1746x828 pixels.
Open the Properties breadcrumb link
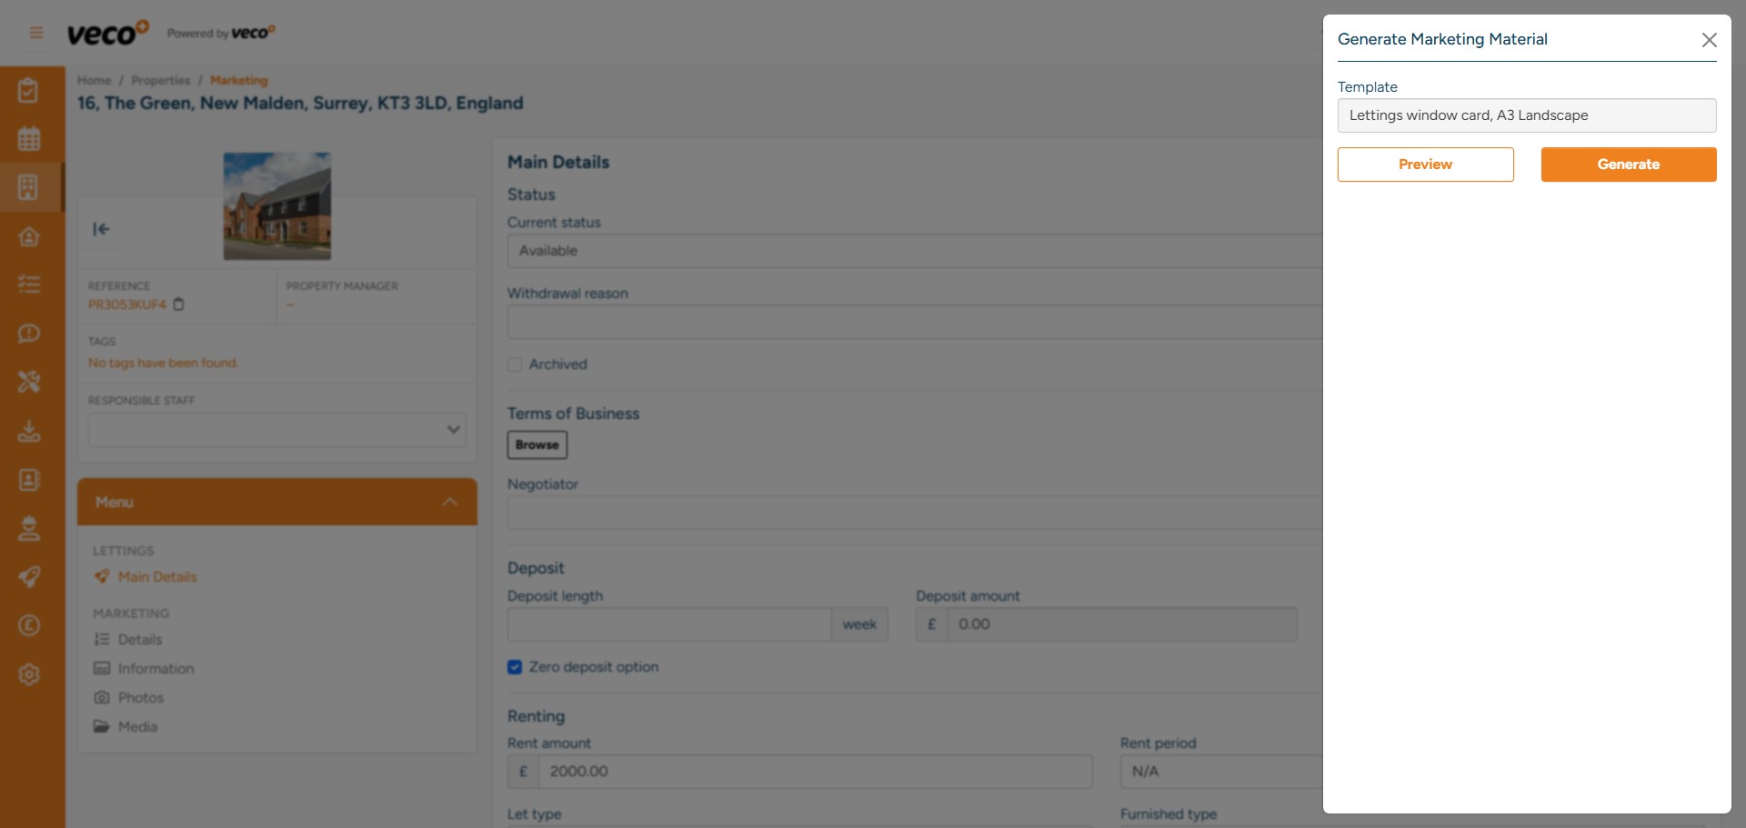click(x=160, y=80)
